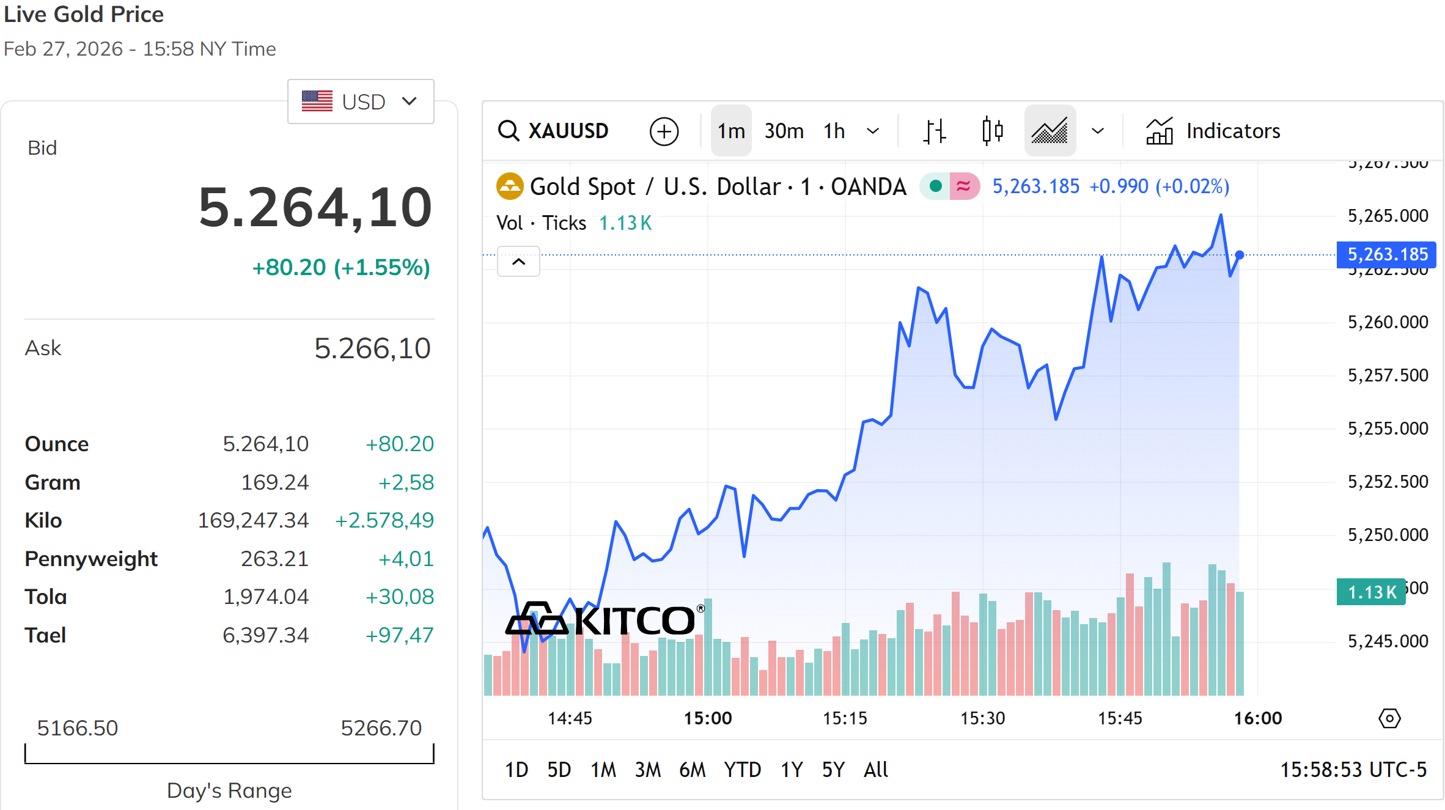Select the area chart style icon
Screen dimensions: 1445x810
pos(1050,131)
